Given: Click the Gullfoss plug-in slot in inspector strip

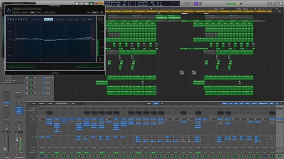Looking at the screenshot, I should [x=19, y=111].
